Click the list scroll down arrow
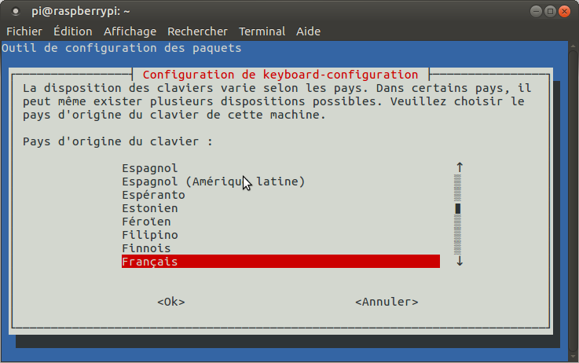 pyautogui.click(x=460, y=262)
